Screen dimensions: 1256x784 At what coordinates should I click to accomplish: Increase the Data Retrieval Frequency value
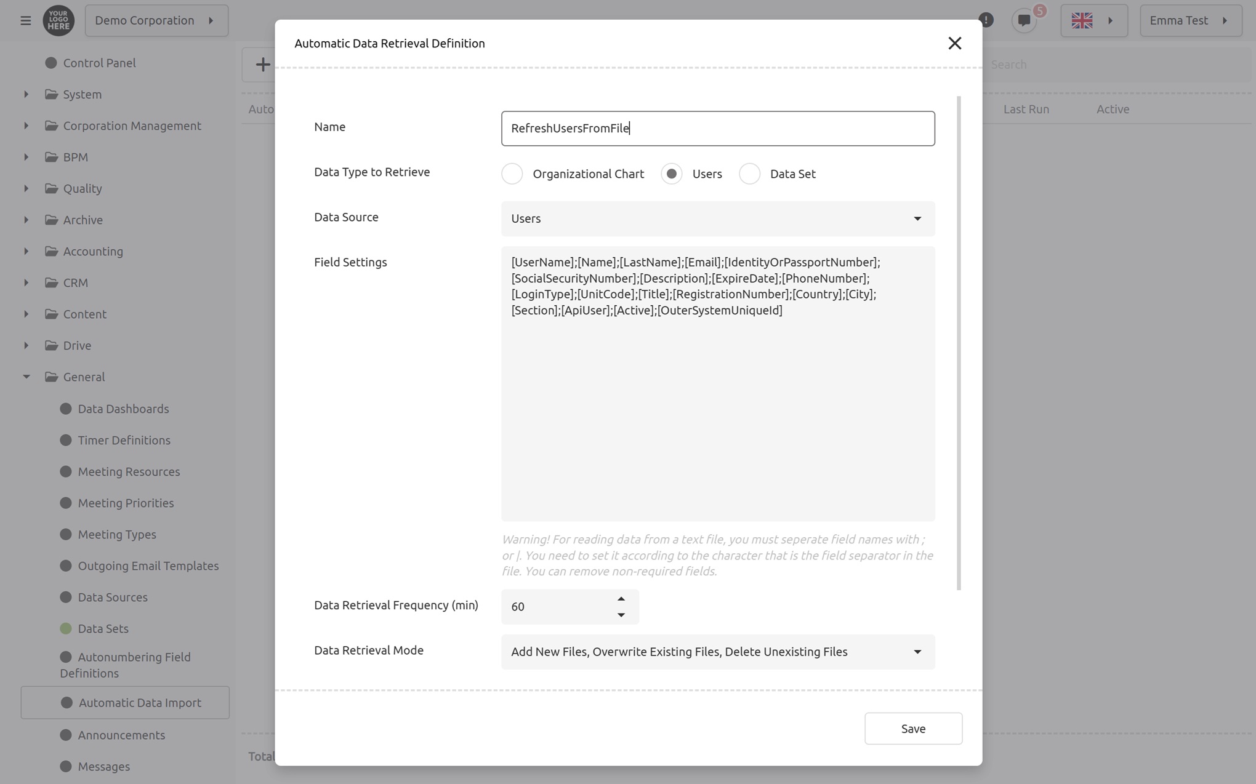tap(621, 599)
